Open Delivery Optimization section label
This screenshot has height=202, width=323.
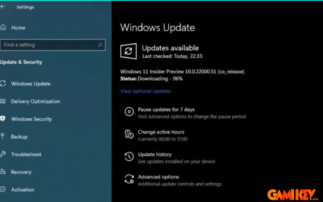(x=36, y=101)
